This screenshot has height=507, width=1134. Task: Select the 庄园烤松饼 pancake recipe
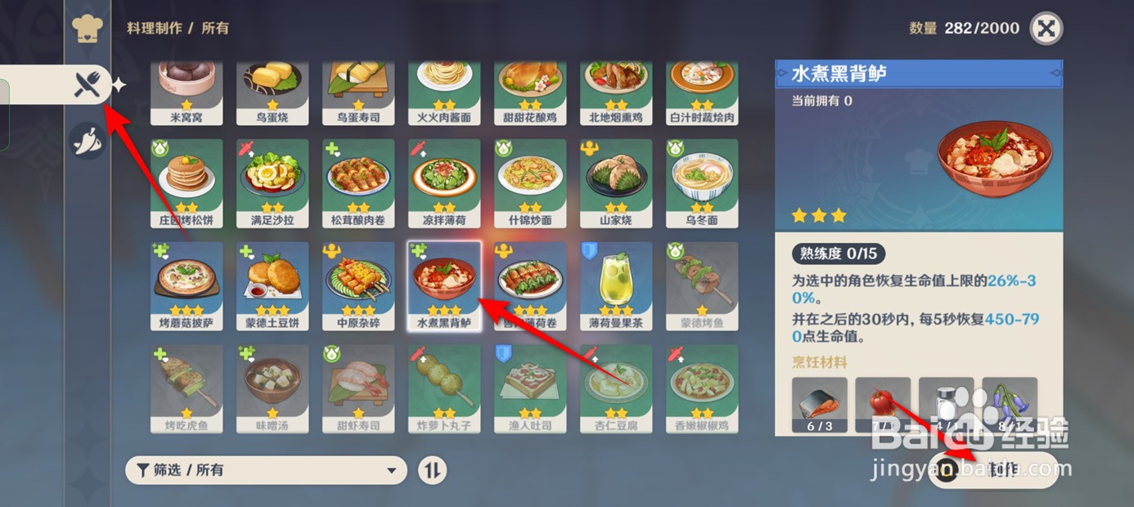[187, 183]
